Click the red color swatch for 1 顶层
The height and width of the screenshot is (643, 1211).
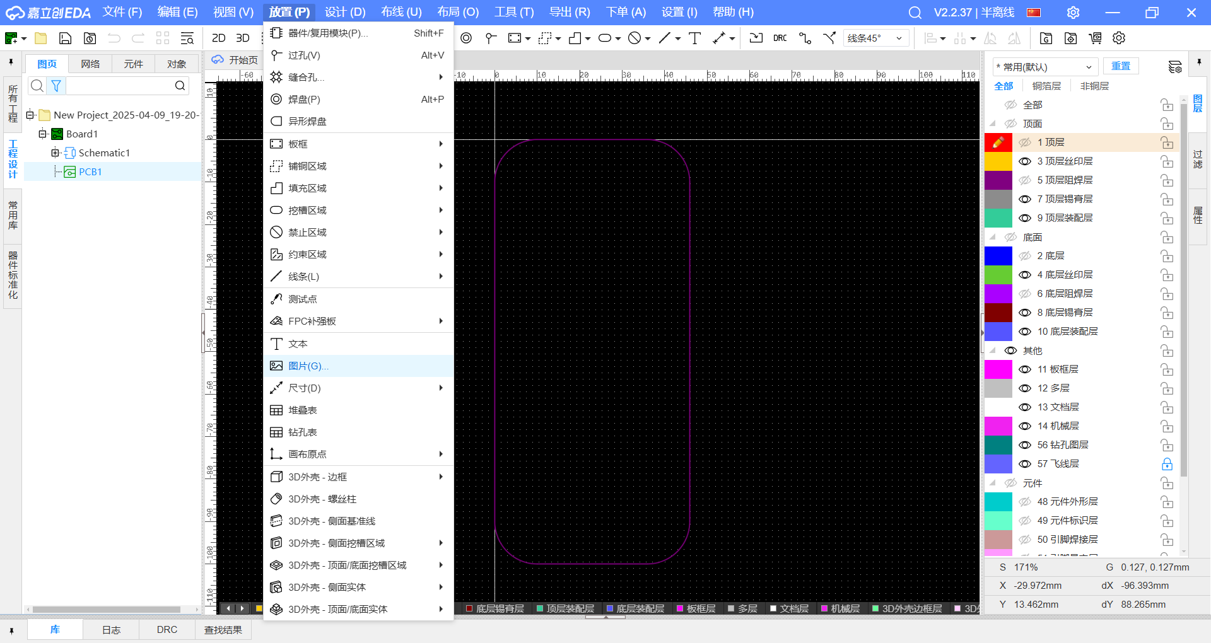coord(998,142)
